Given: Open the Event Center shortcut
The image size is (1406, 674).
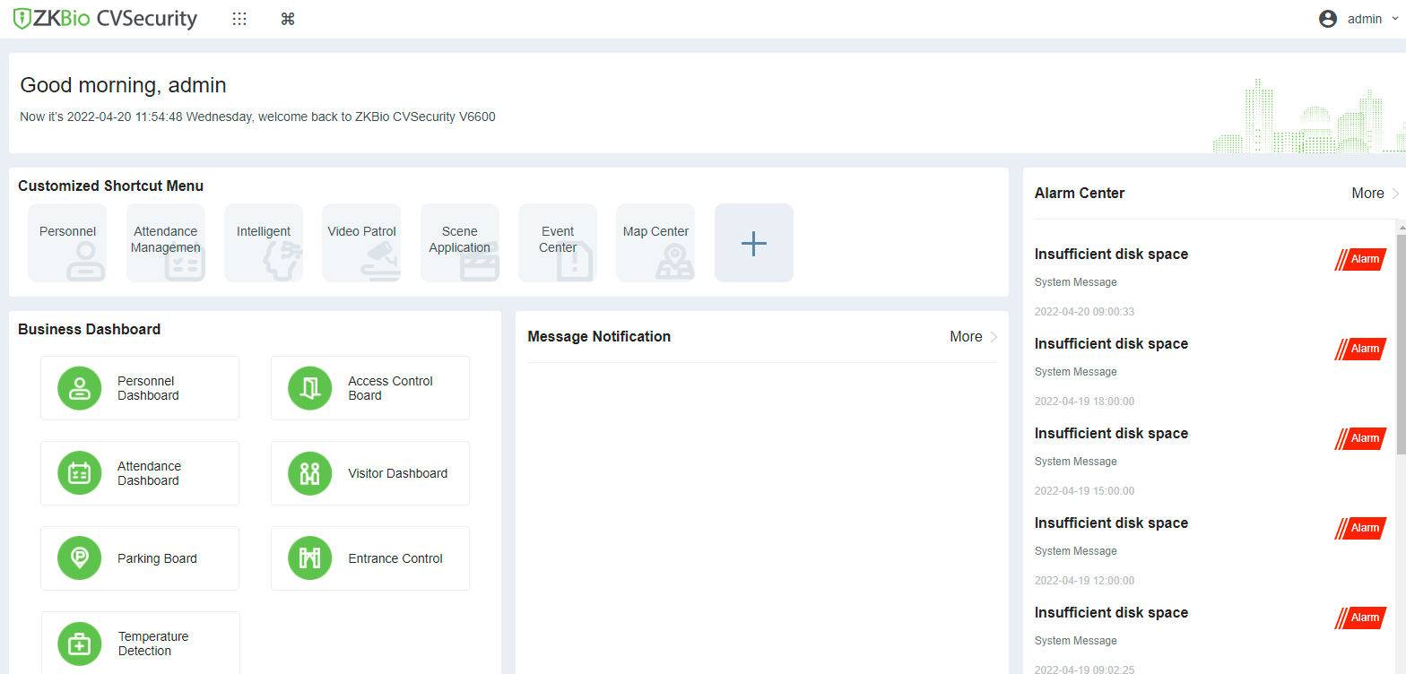Looking at the screenshot, I should point(558,243).
